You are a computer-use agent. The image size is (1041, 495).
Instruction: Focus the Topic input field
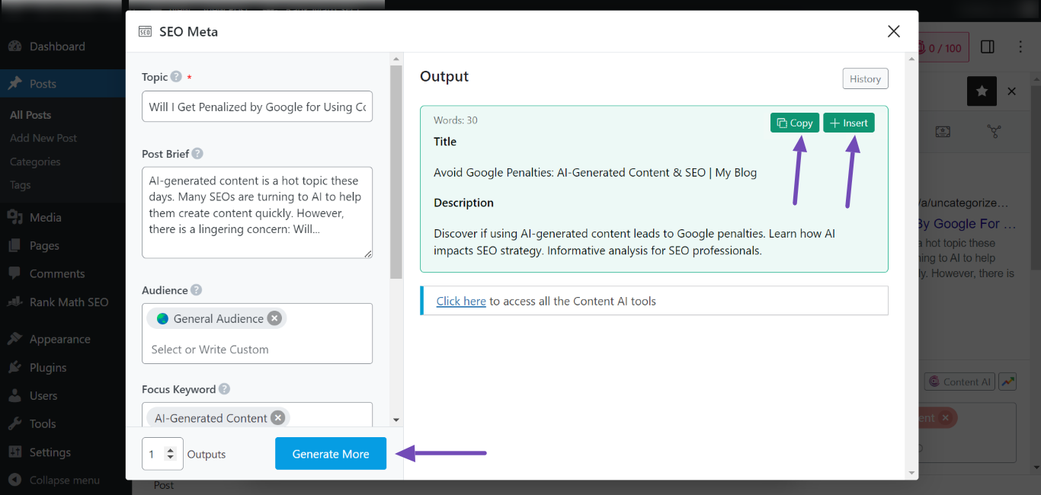[257, 107]
